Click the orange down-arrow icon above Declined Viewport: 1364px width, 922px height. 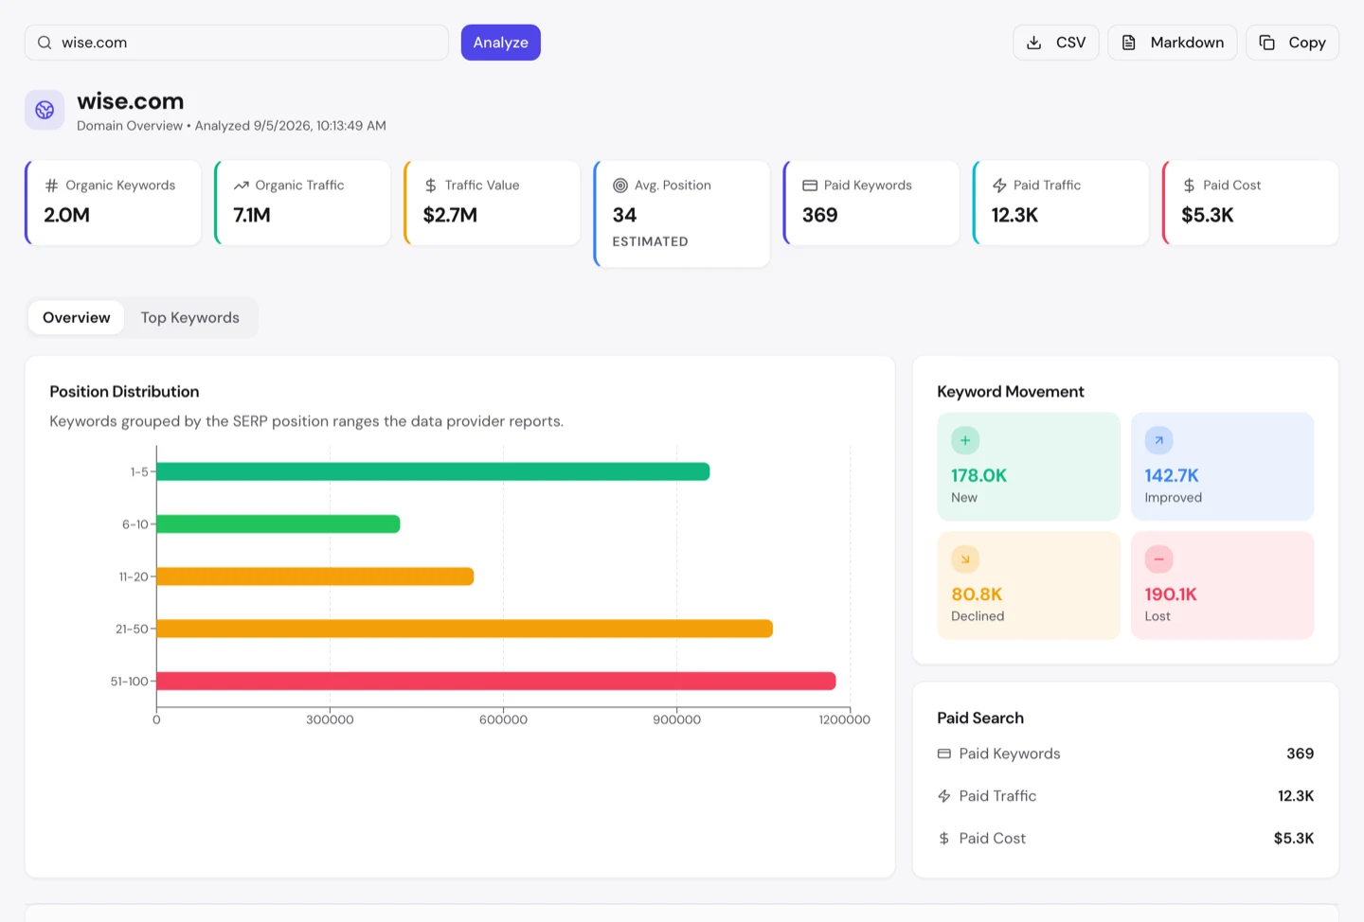pos(965,559)
